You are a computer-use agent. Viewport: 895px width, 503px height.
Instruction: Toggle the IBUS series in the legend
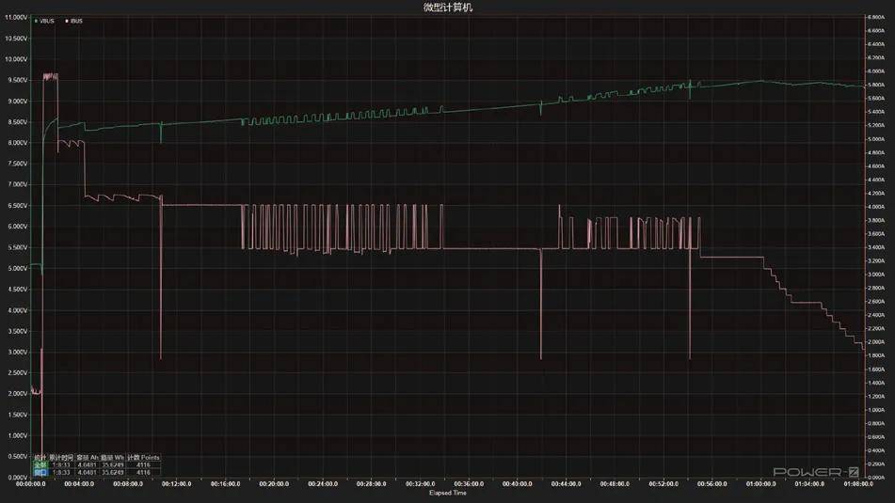click(x=74, y=21)
